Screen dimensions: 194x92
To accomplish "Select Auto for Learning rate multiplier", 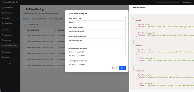I will point(70,64).
